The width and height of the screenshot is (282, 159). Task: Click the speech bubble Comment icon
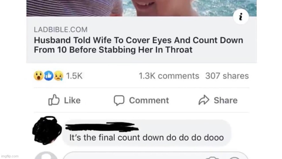[x=119, y=100]
